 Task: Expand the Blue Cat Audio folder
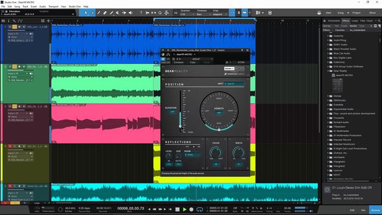328,53
